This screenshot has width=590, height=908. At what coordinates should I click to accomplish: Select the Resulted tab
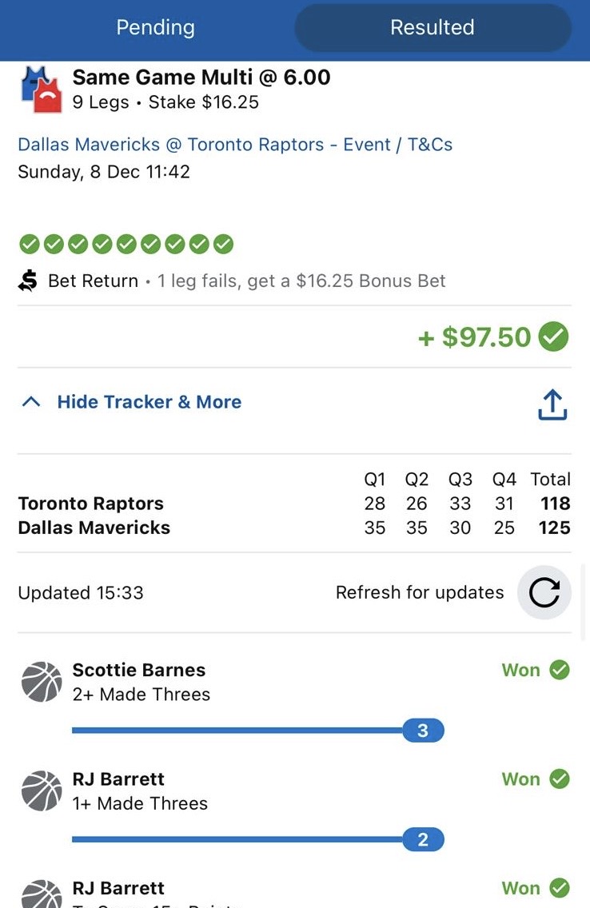click(433, 27)
